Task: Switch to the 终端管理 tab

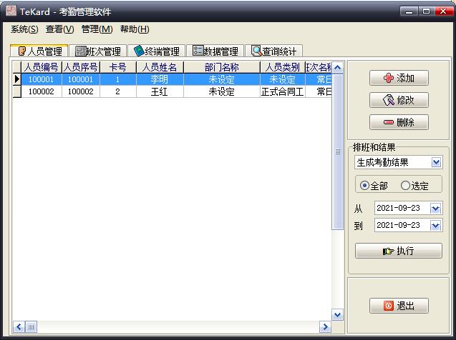Action: coord(157,51)
